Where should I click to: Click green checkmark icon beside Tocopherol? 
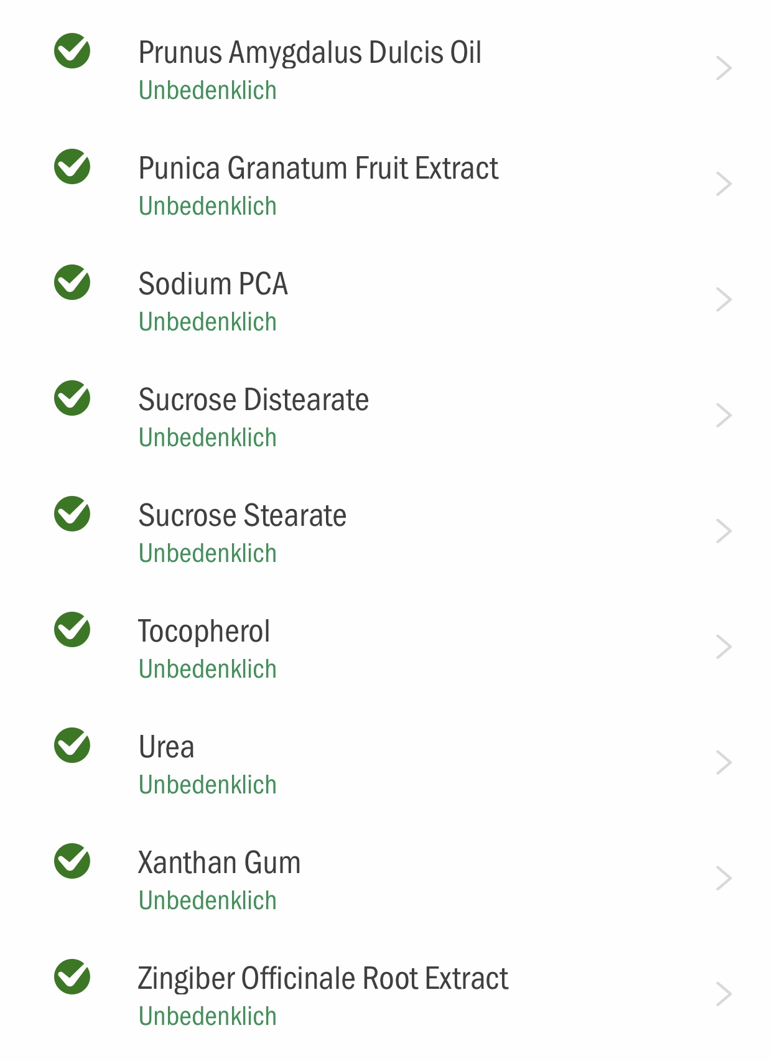pyautogui.click(x=72, y=630)
